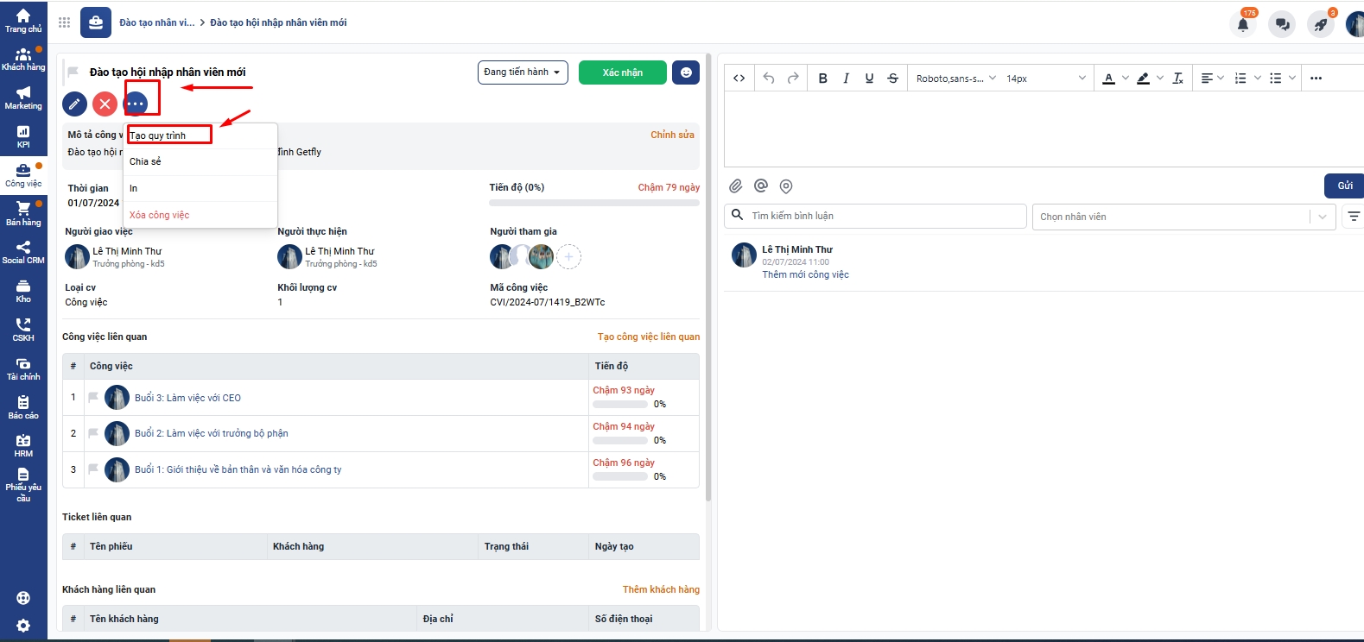The width and height of the screenshot is (1364, 642).
Task: Open the KPI module in sidebar
Action: pyautogui.click(x=23, y=136)
